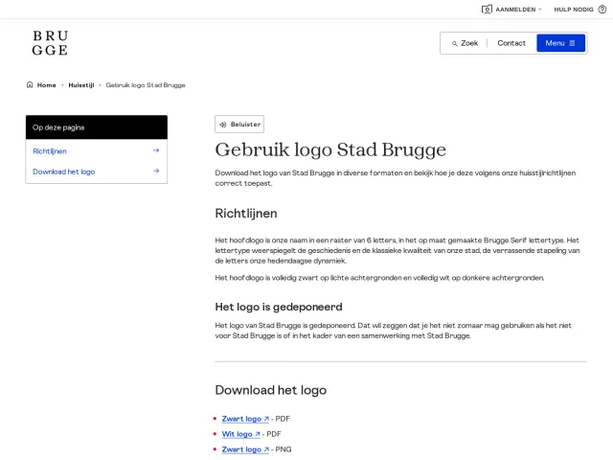Viewport: 613px width, 460px height.
Task: Click the heading 'Het logo is gedeponeerd'
Action: 279,307
